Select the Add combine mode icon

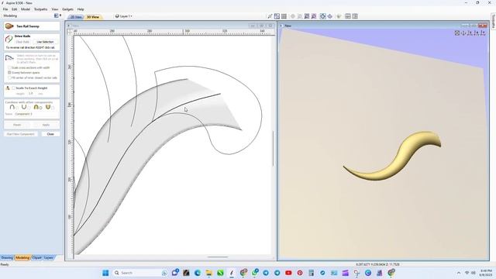(x=12, y=107)
